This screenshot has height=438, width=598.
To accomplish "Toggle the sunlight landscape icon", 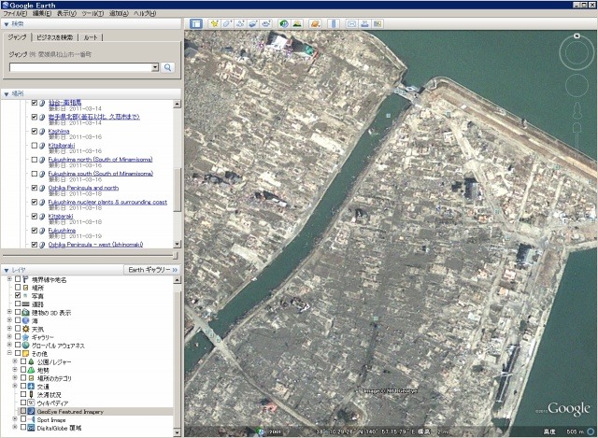I will (x=297, y=23).
